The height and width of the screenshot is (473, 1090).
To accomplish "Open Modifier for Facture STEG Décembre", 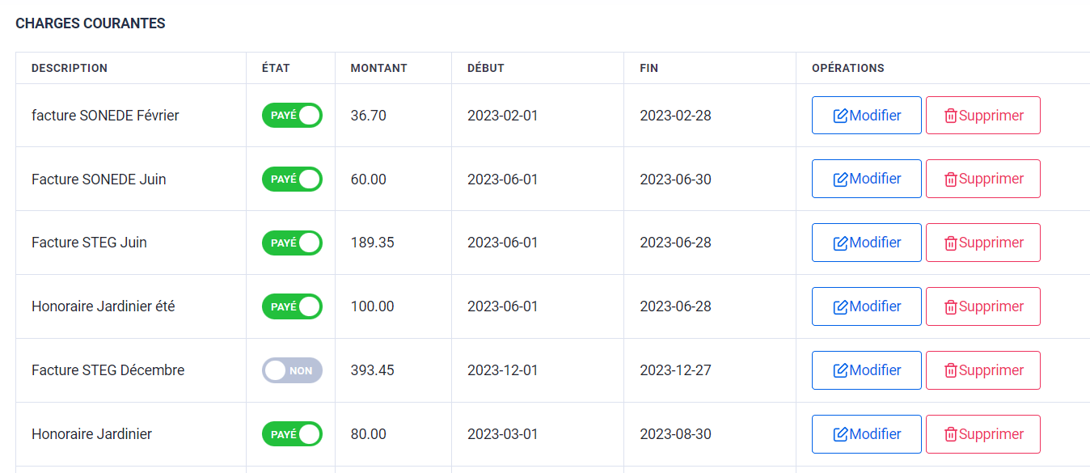I will 866,370.
